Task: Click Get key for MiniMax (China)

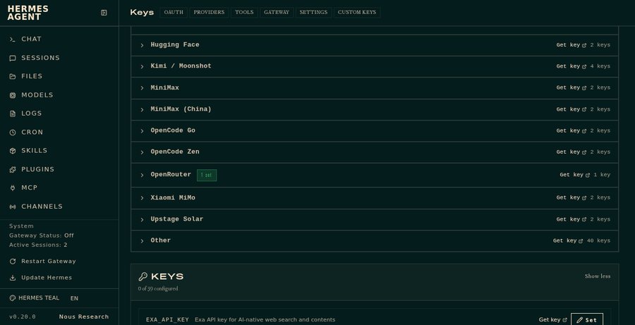Action: [x=571, y=109]
